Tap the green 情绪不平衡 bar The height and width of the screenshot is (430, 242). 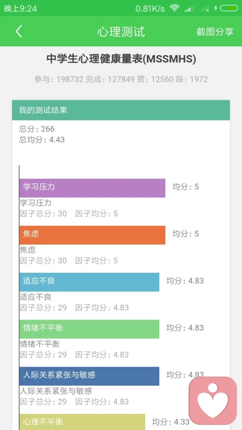pyautogui.click(x=89, y=329)
